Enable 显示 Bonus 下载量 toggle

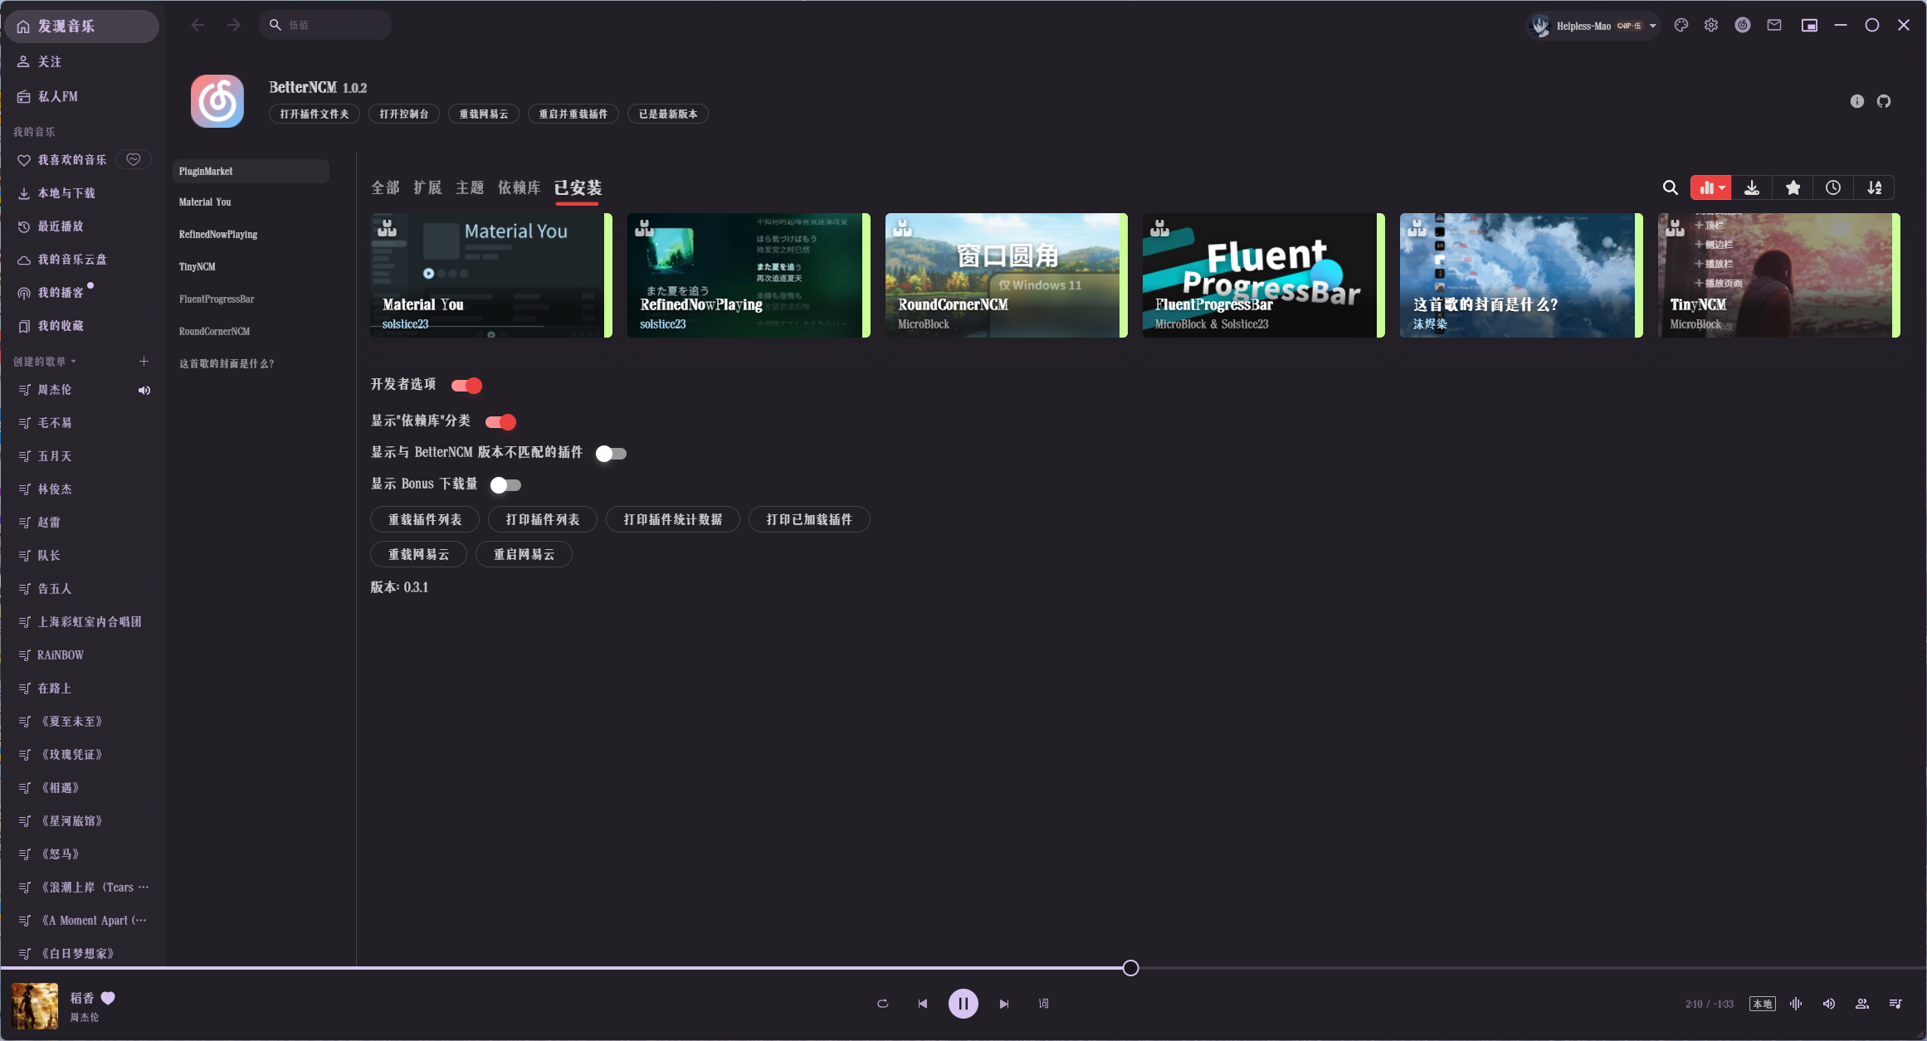point(505,484)
